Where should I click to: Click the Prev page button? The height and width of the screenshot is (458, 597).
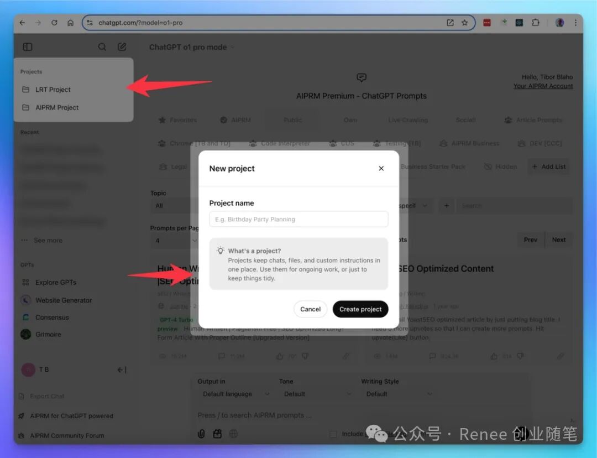click(x=530, y=240)
